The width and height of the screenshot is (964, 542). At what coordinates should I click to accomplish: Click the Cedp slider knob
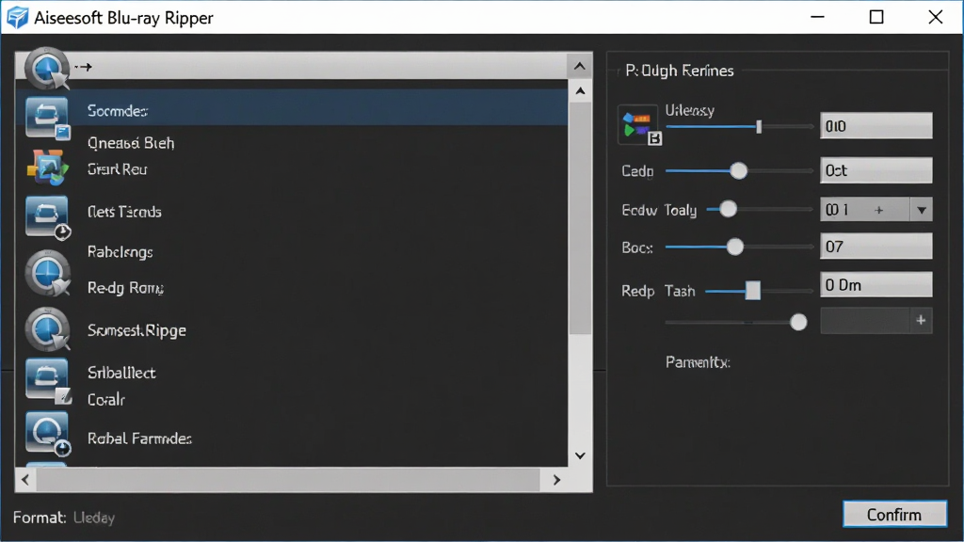point(738,171)
